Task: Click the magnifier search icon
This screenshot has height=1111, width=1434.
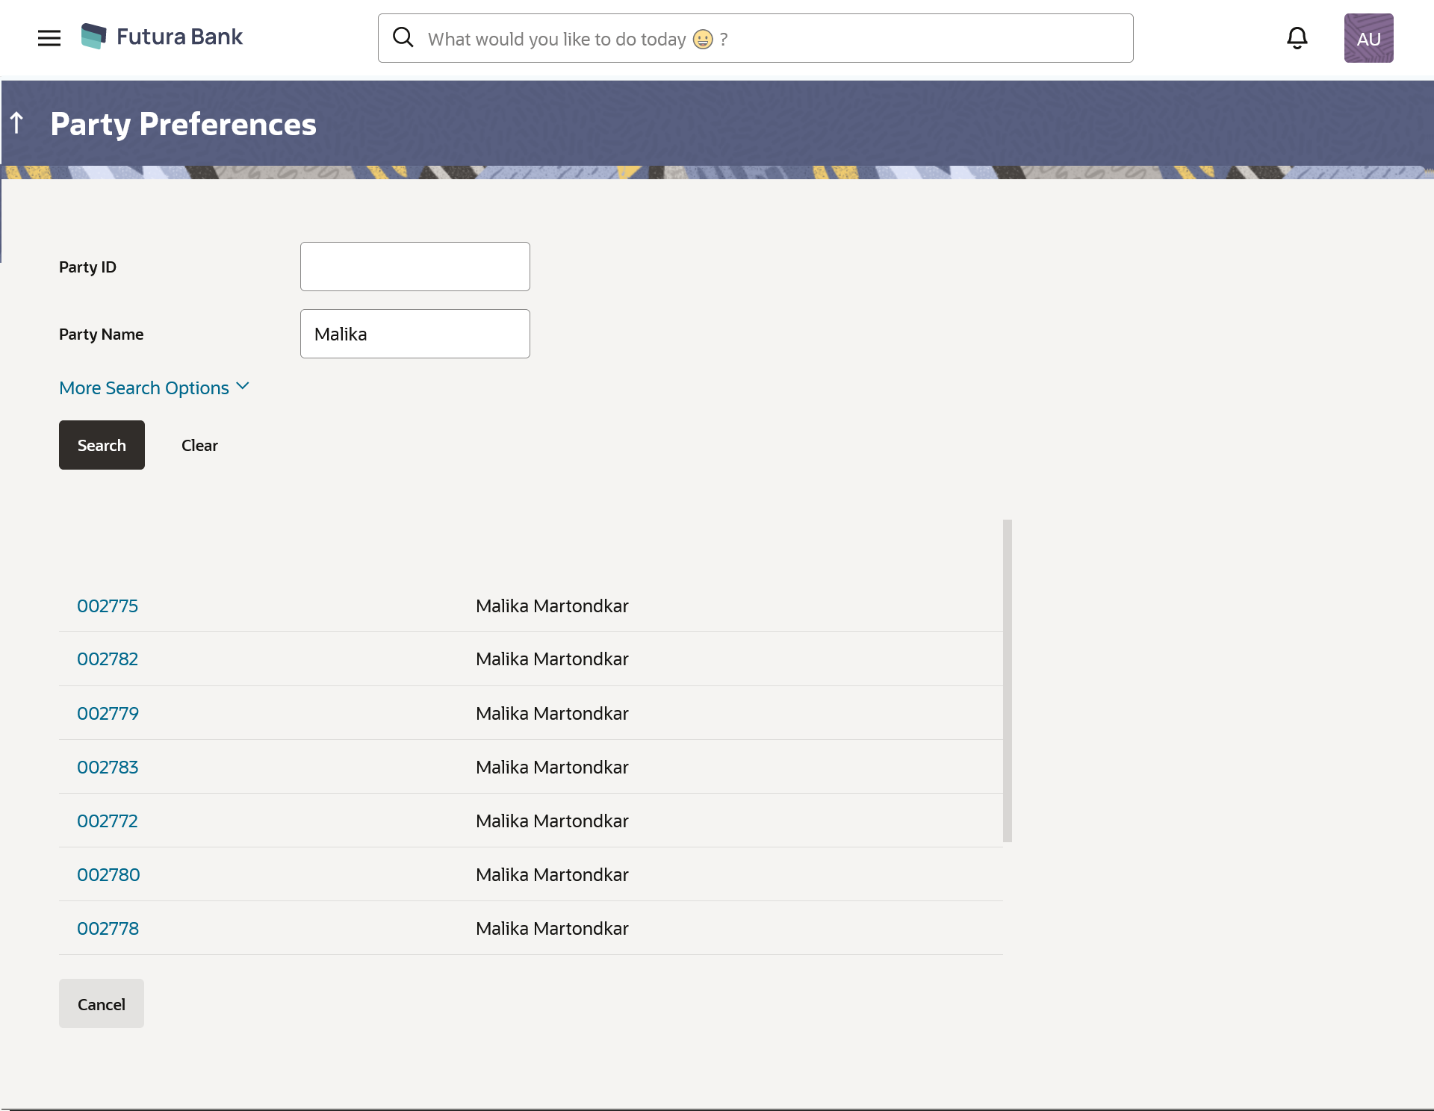Action: [403, 37]
